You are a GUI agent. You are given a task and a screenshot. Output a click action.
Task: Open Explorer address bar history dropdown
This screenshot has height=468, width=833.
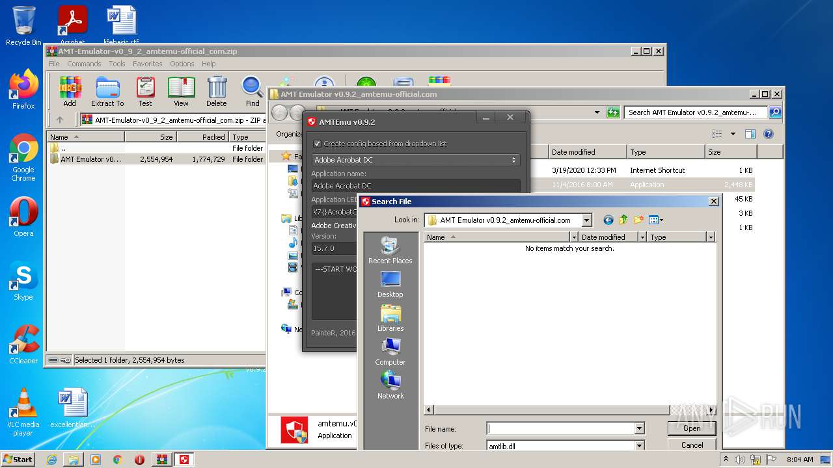(597, 112)
